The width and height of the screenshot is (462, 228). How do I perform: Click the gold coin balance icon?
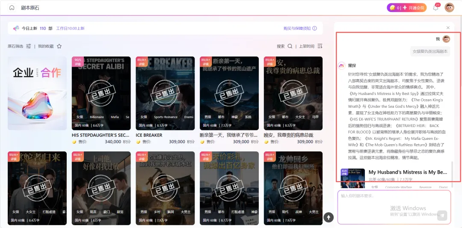point(392,8)
